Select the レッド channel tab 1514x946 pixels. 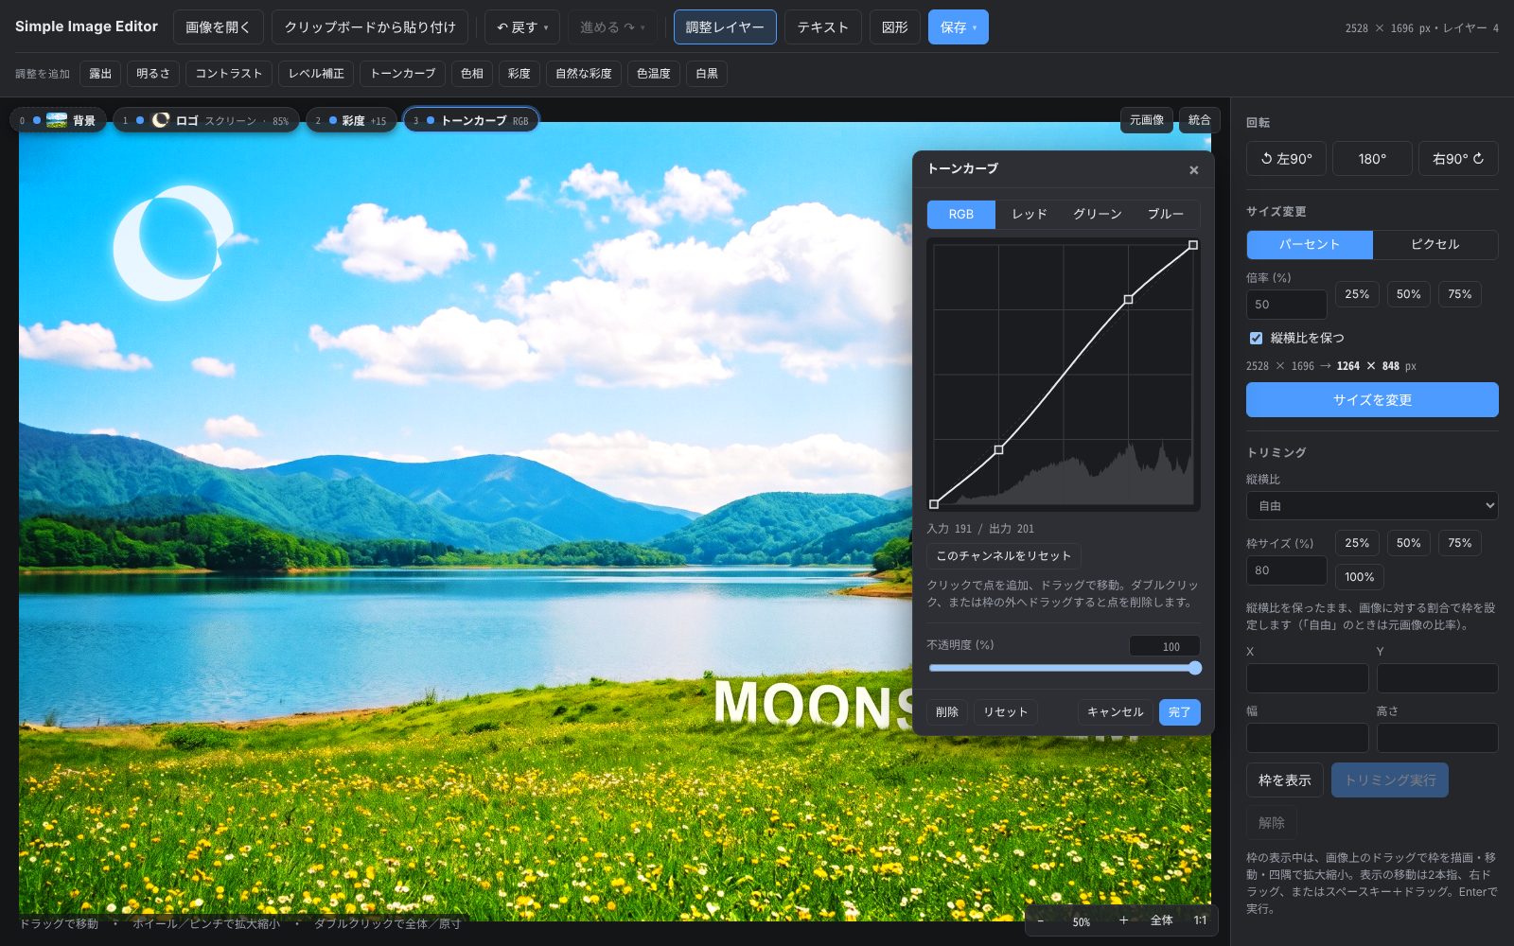1030,214
